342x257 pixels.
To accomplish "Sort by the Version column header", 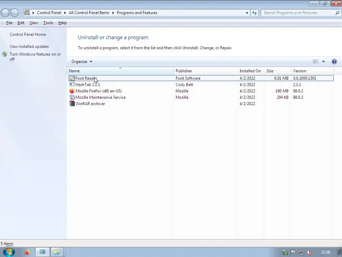I will (312, 71).
